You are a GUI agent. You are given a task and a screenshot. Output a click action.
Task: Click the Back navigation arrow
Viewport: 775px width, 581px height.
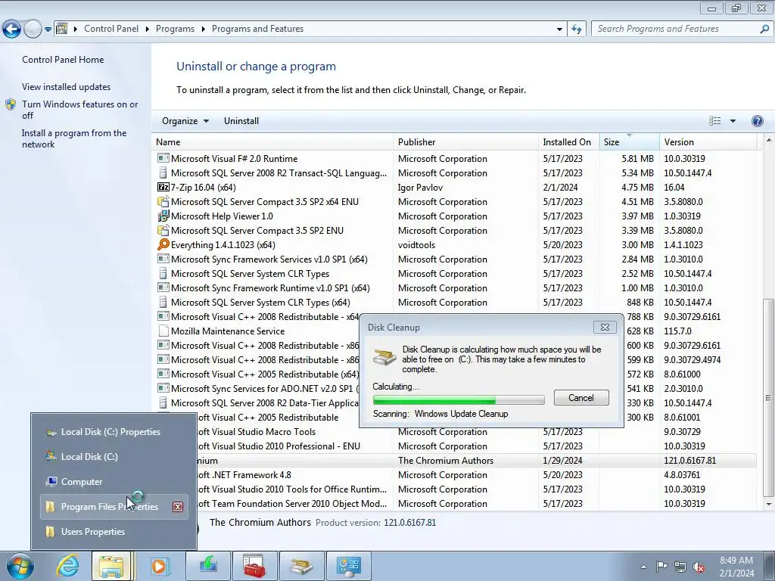[12, 30]
